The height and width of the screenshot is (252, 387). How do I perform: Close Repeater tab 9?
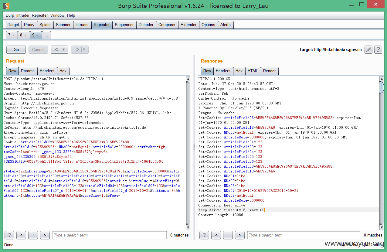click(38, 36)
